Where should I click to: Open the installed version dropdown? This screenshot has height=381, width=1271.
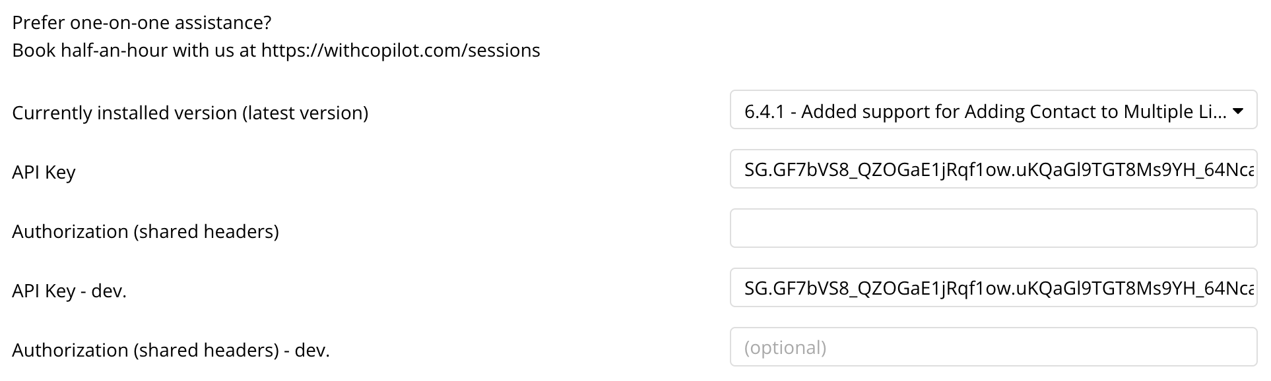click(x=993, y=110)
